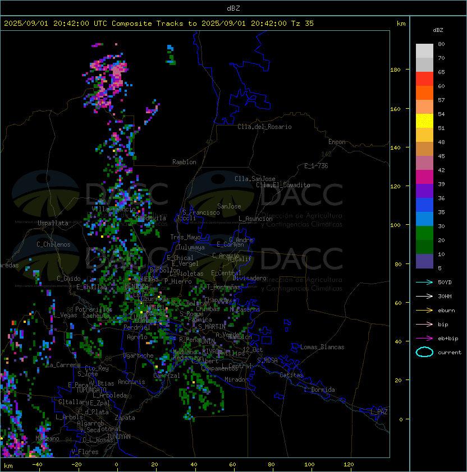Click the red 65 dBZ color swatch

pos(424,79)
